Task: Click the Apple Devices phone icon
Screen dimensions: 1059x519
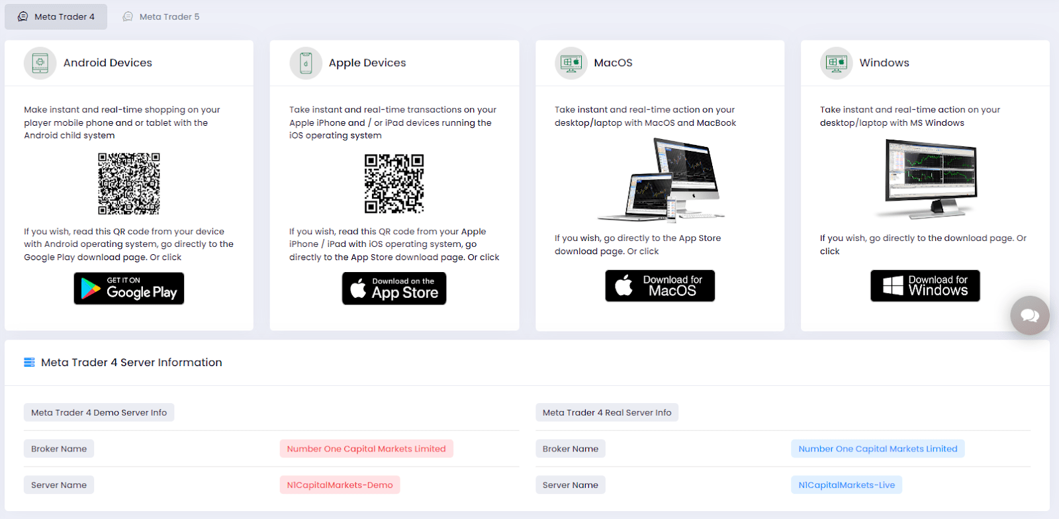Action: pos(306,63)
